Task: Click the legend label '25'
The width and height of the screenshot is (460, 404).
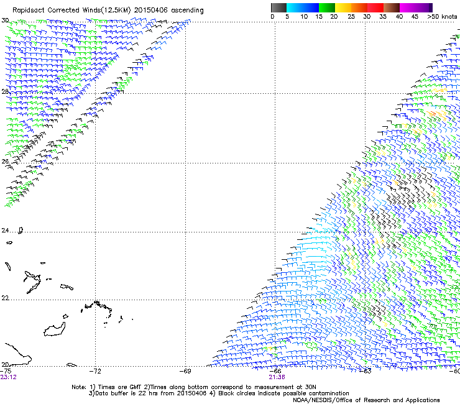Action: coord(351,17)
